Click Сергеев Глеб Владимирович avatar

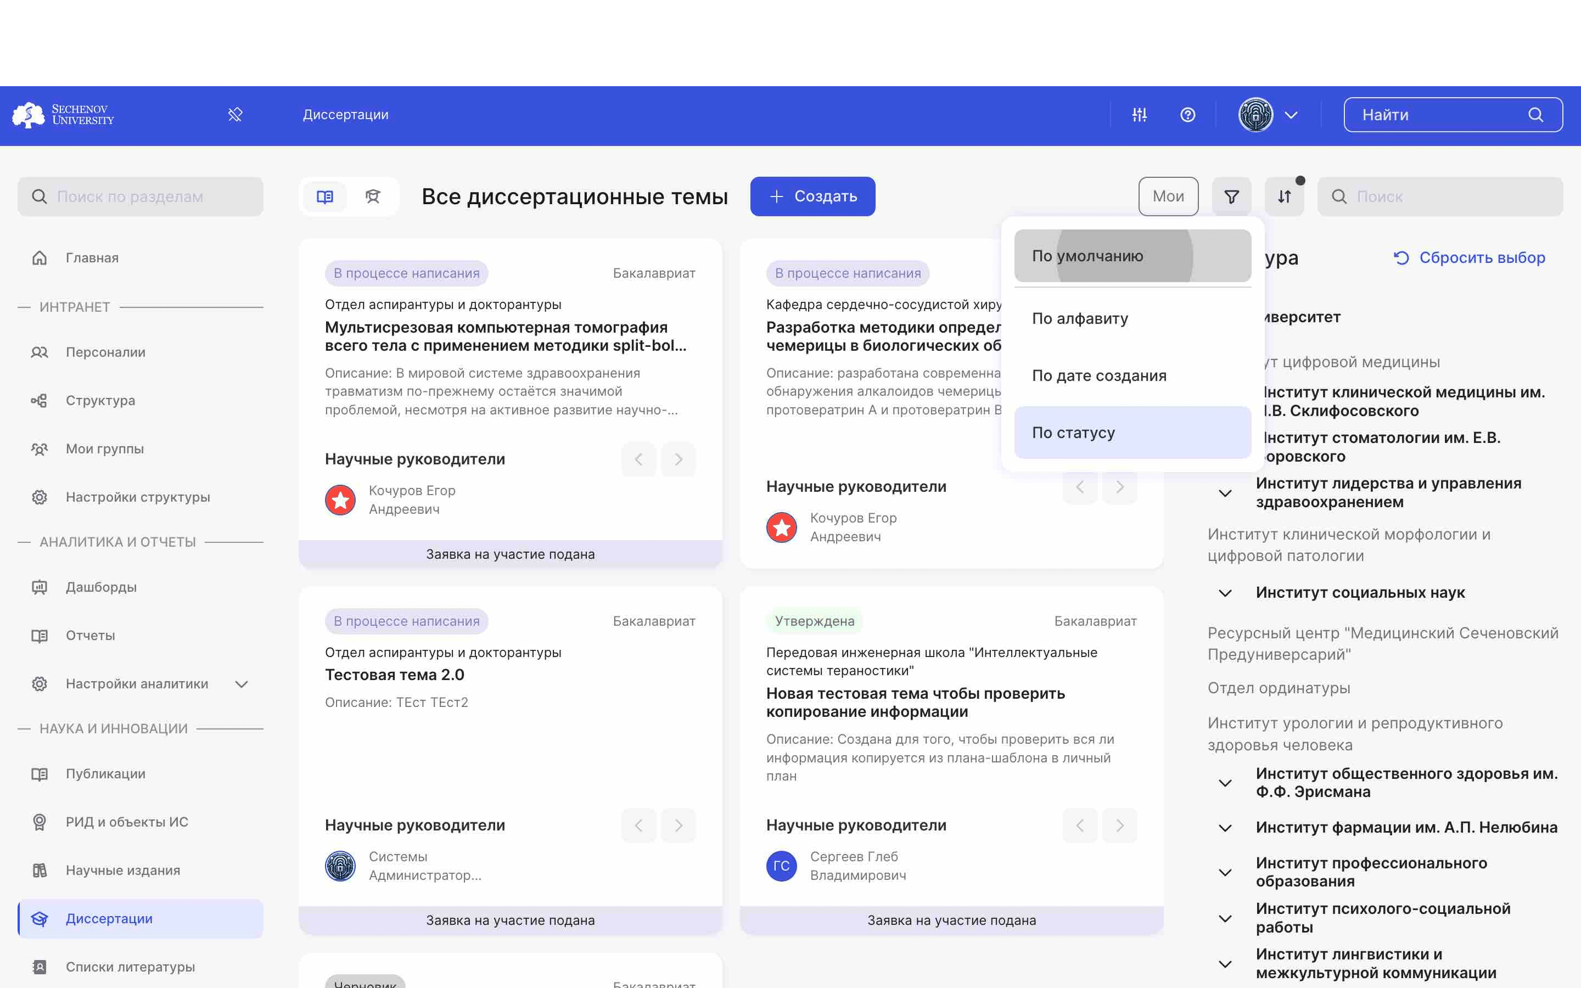click(781, 866)
